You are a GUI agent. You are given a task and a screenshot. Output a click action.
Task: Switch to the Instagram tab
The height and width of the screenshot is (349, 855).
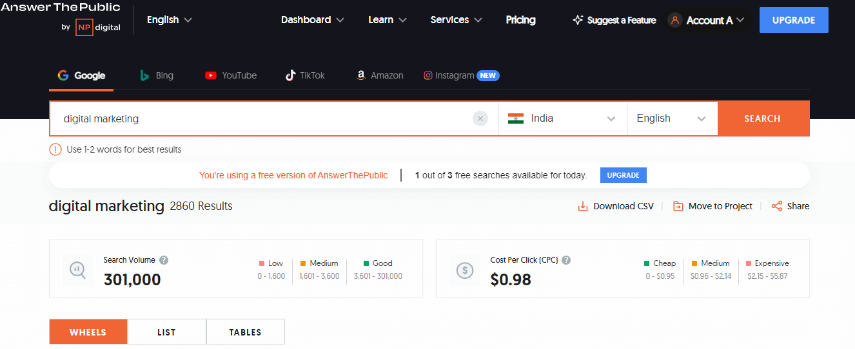pyautogui.click(x=461, y=75)
